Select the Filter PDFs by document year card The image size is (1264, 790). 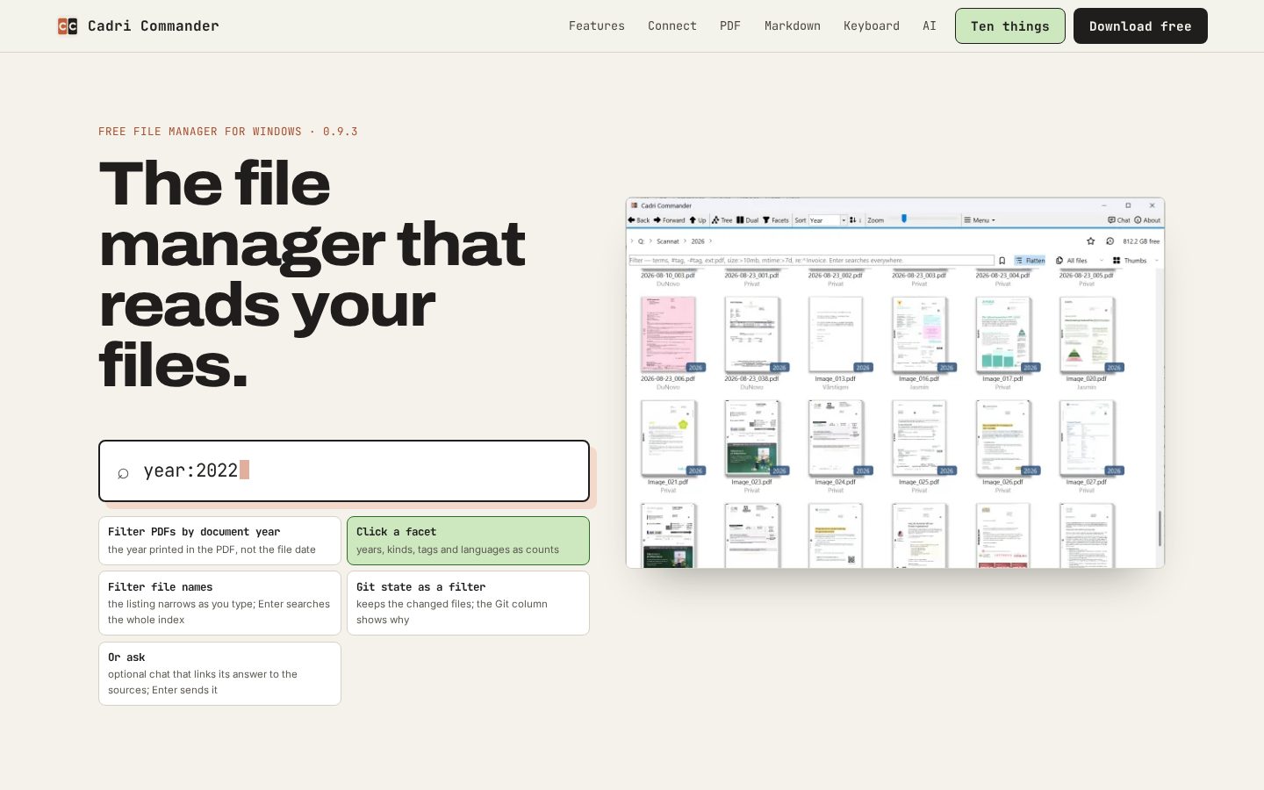tap(219, 541)
